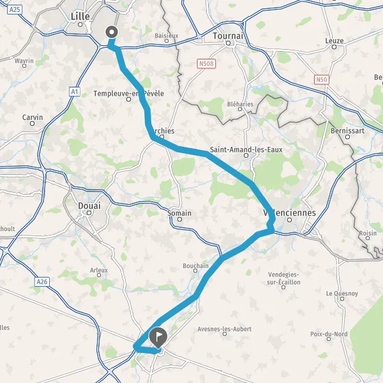Select the A25 motorway shield
This screenshot has height=383, width=383.
pyautogui.click(x=15, y=10)
